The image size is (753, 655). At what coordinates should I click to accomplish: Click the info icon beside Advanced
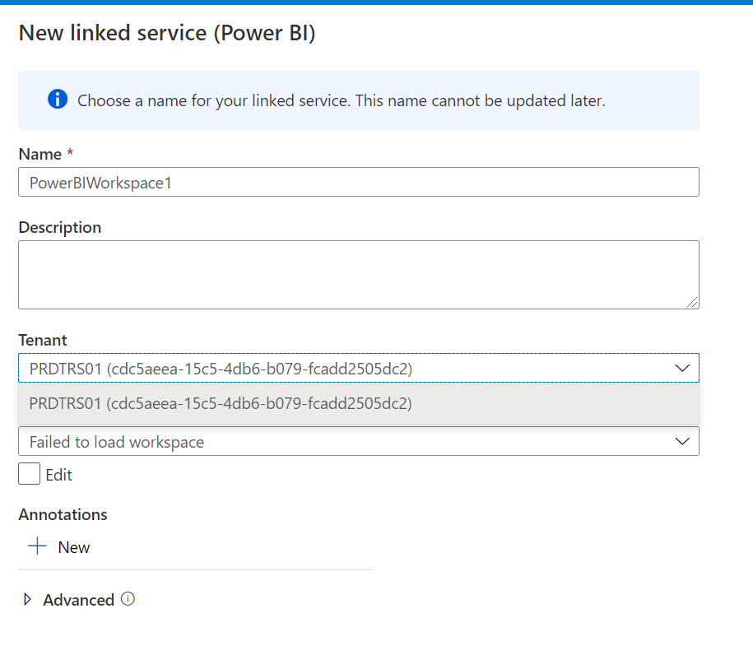(x=128, y=599)
